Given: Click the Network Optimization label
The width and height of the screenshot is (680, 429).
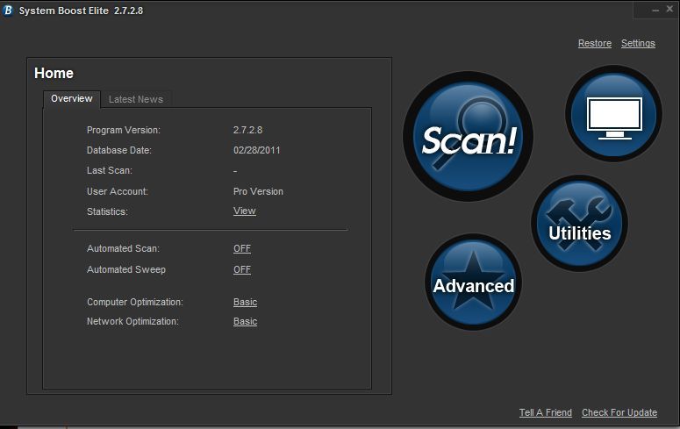Looking at the screenshot, I should point(132,321).
